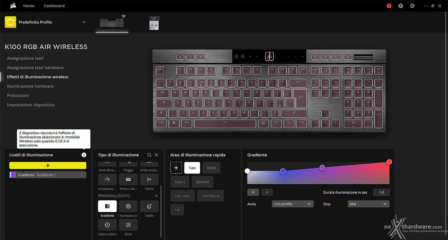448x240 pixels.
Task: Open the help question mark icon
Action: [401, 6]
